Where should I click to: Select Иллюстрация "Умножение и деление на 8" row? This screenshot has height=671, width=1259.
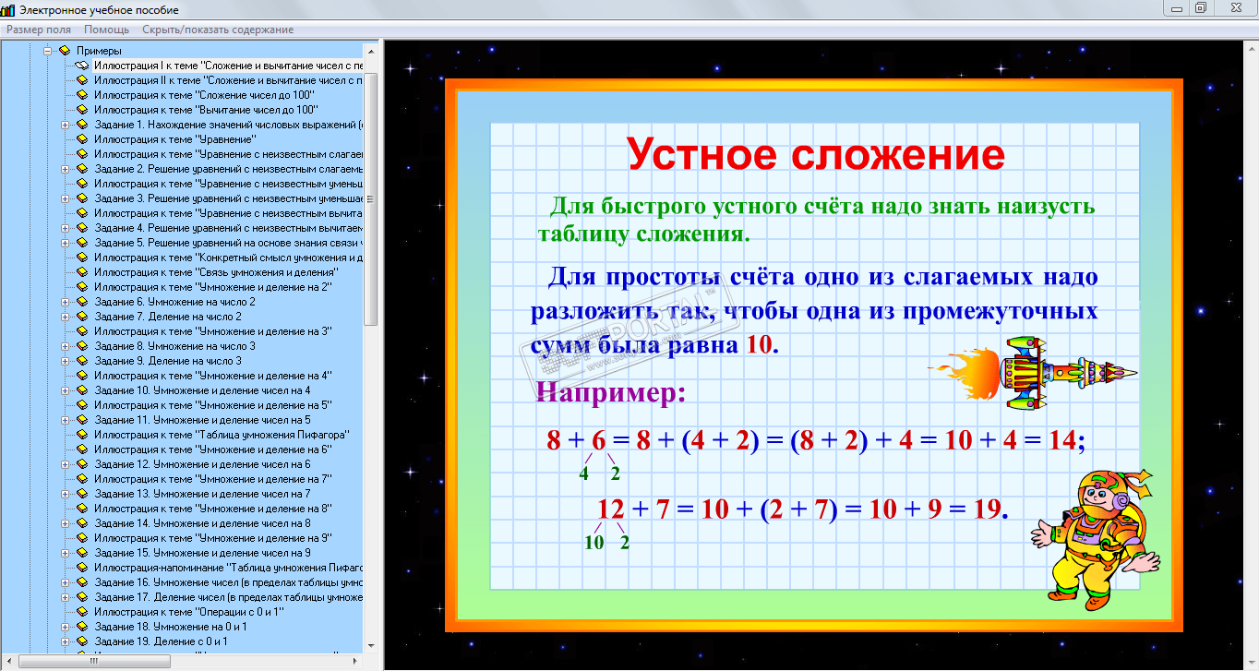pyautogui.click(x=213, y=509)
